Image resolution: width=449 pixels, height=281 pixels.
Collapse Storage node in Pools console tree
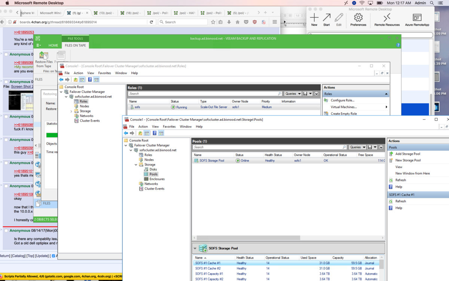tap(136, 165)
